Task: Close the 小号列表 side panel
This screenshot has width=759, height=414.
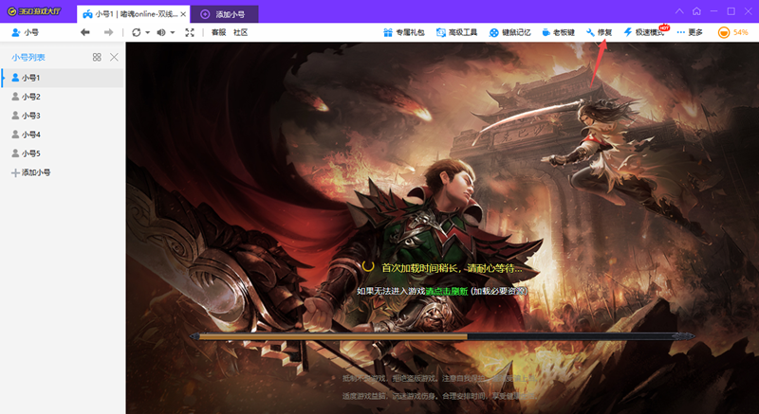Action: click(114, 57)
